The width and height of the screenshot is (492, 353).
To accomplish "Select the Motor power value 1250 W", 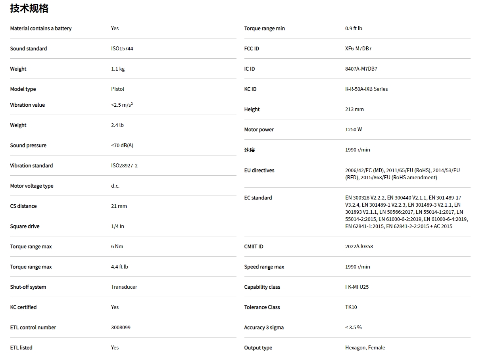I will click(353, 130).
